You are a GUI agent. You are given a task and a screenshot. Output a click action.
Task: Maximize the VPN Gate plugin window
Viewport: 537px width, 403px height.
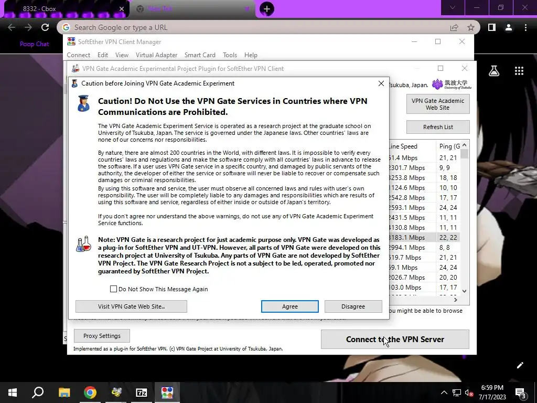(441, 69)
